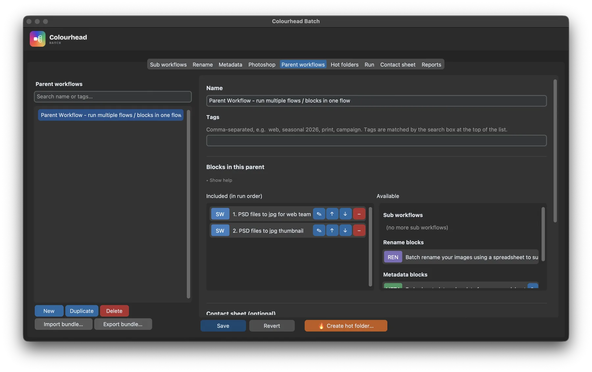Viewport: 592px width, 372px height.
Task: Duplicate the selected parent workflow
Action: click(82, 311)
